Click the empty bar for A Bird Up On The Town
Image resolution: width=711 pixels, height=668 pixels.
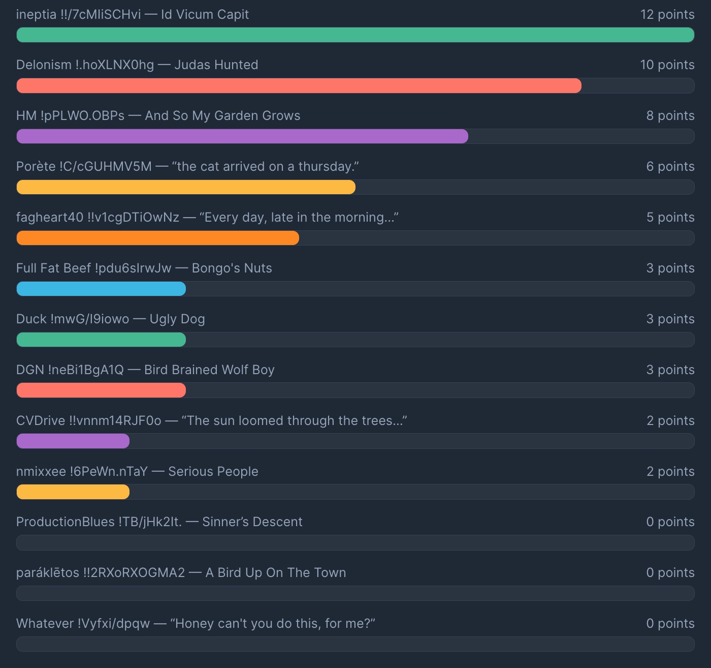(x=355, y=593)
